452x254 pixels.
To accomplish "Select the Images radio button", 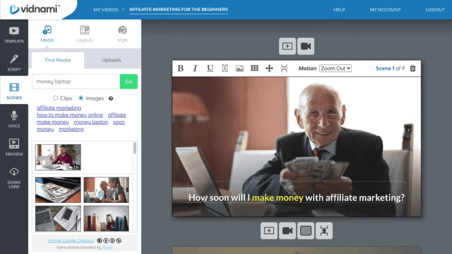I will (81, 98).
